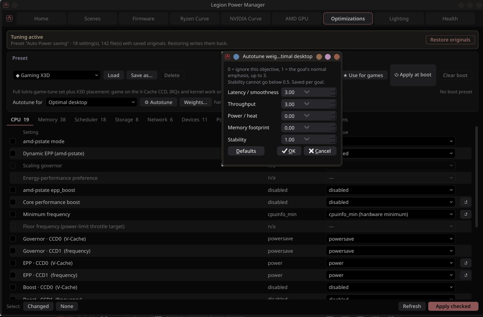The height and width of the screenshot is (317, 483).
Task: Open the Autotune for Optimal desktop dropdown
Action: point(91,102)
